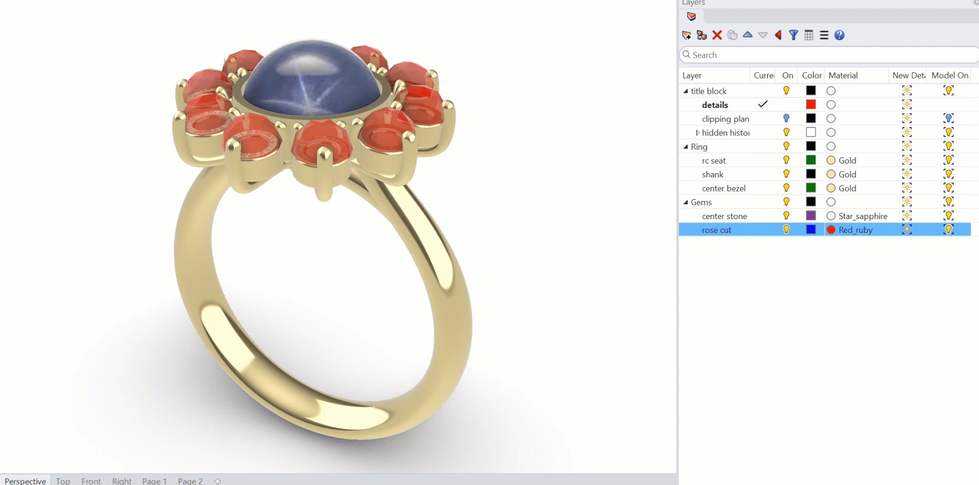Click the Star_sapphire material entry

[862, 216]
